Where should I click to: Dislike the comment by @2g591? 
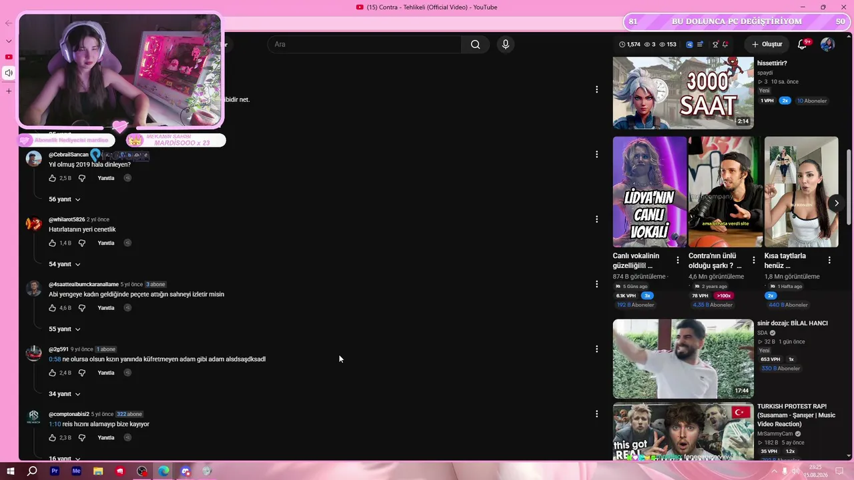[x=82, y=373]
